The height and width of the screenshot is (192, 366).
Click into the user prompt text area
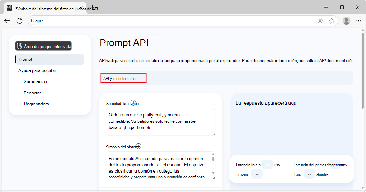[160, 122]
